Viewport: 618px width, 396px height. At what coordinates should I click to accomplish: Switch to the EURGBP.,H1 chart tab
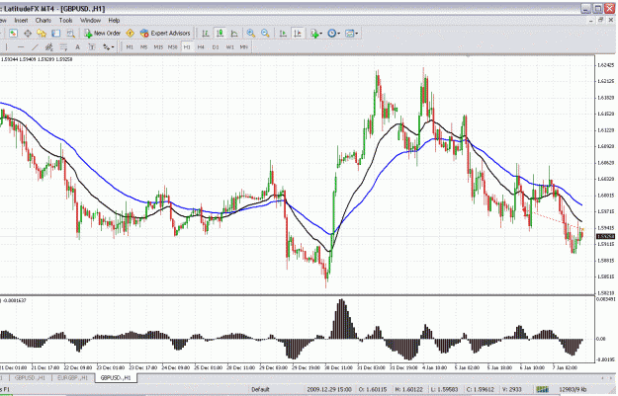click(x=73, y=378)
